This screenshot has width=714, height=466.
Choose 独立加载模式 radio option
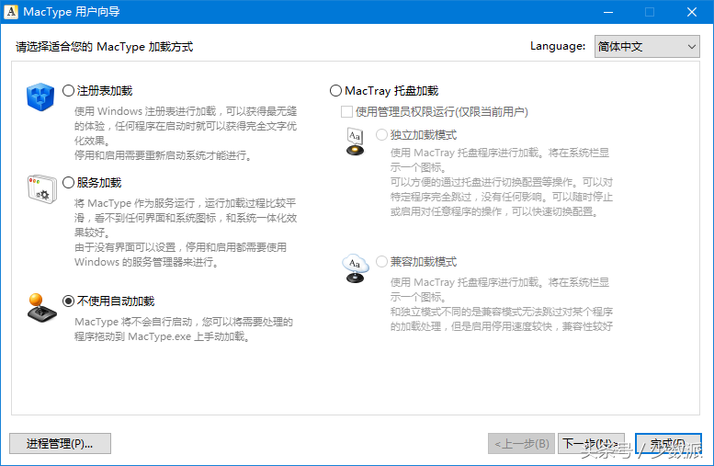click(x=382, y=135)
